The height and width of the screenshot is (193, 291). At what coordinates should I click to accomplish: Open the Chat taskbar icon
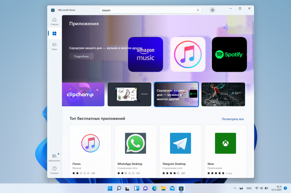(145, 188)
